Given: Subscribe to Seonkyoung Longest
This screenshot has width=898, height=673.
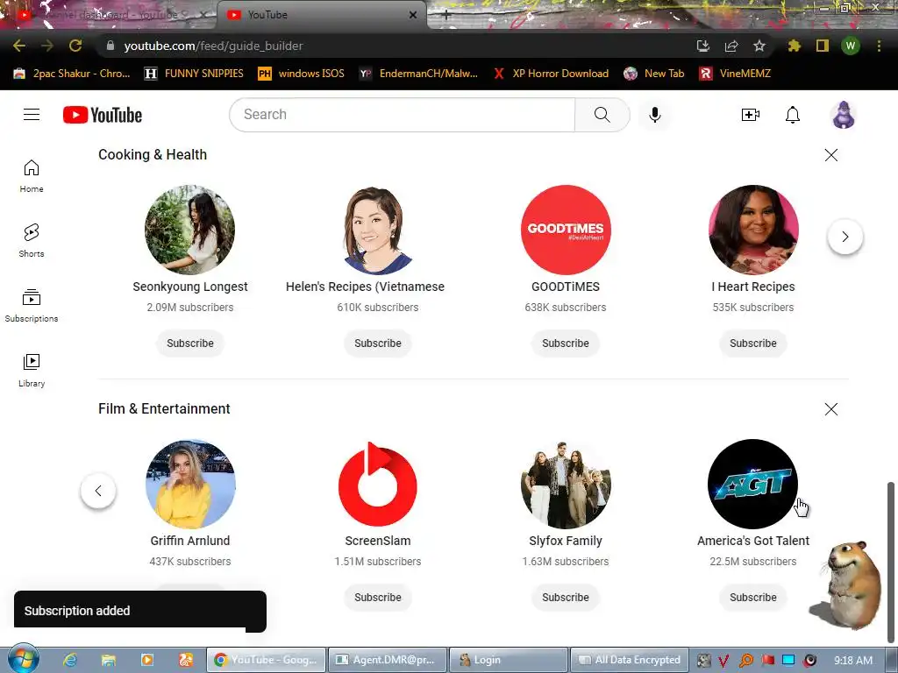Looking at the screenshot, I should point(190,344).
